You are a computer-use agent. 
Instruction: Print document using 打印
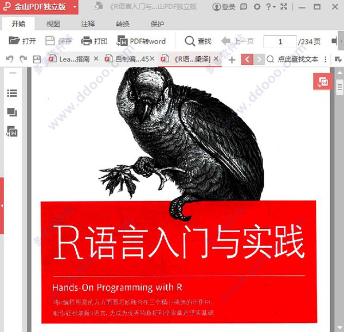[95, 41]
